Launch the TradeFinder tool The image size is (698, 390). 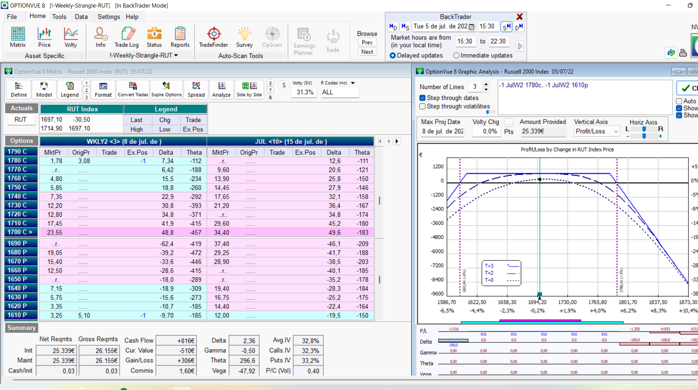pos(214,37)
